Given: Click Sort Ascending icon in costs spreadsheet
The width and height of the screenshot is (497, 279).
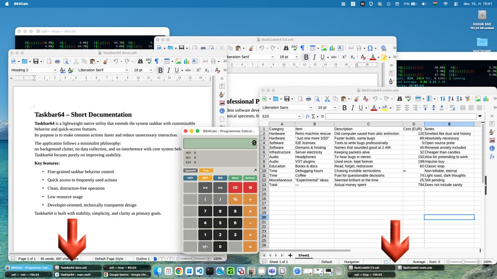Looking at the screenshot, I should 451,99.
